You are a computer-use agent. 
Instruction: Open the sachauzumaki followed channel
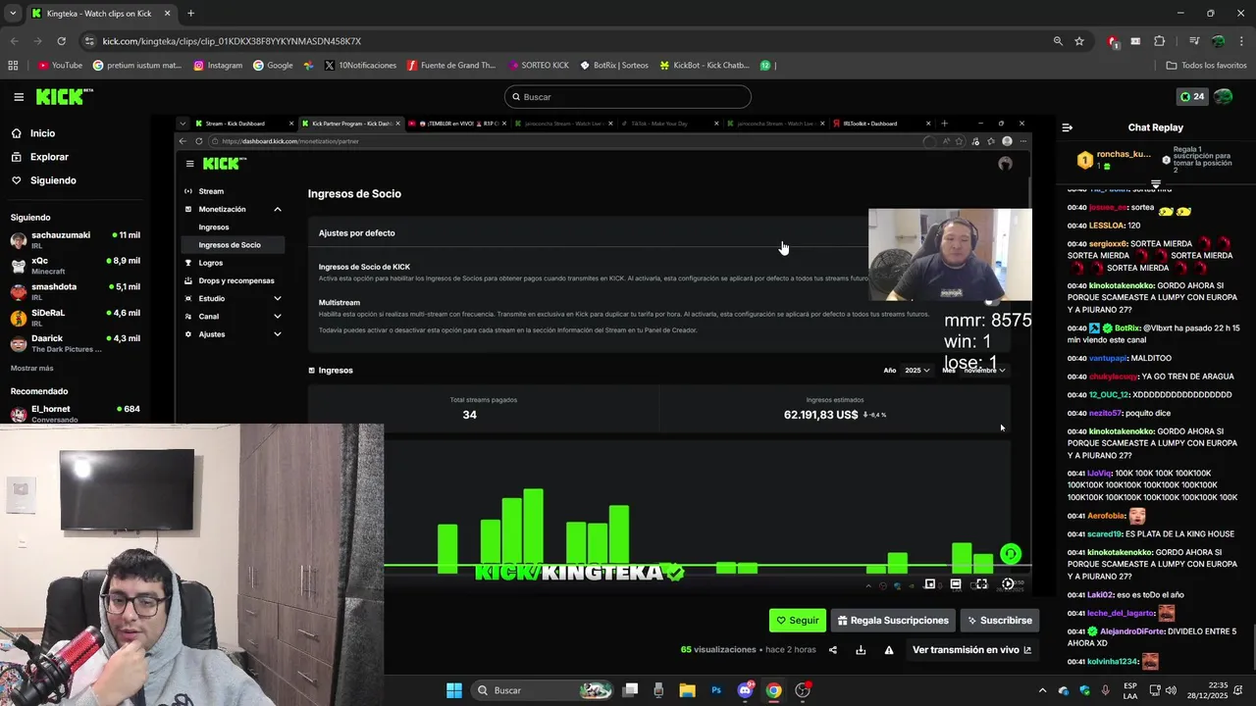(75, 240)
